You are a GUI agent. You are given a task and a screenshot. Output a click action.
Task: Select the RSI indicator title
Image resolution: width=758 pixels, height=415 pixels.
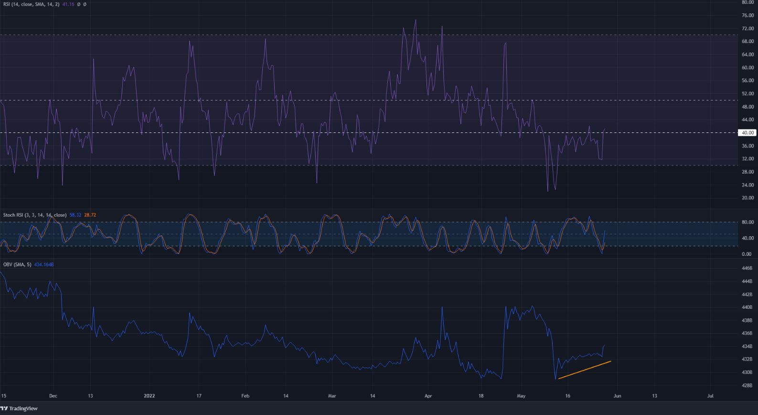point(32,4)
